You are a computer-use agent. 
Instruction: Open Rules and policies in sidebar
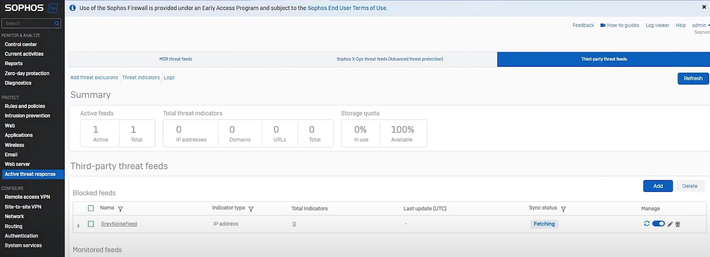point(25,106)
